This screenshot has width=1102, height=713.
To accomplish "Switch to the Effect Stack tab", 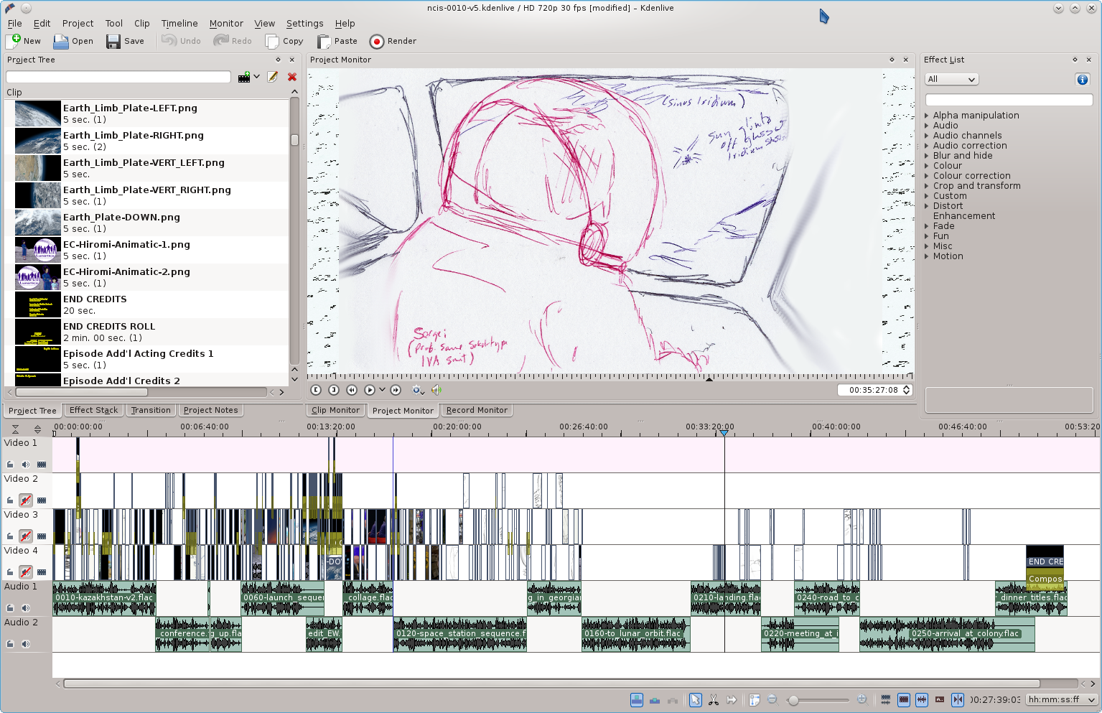I will tap(93, 410).
